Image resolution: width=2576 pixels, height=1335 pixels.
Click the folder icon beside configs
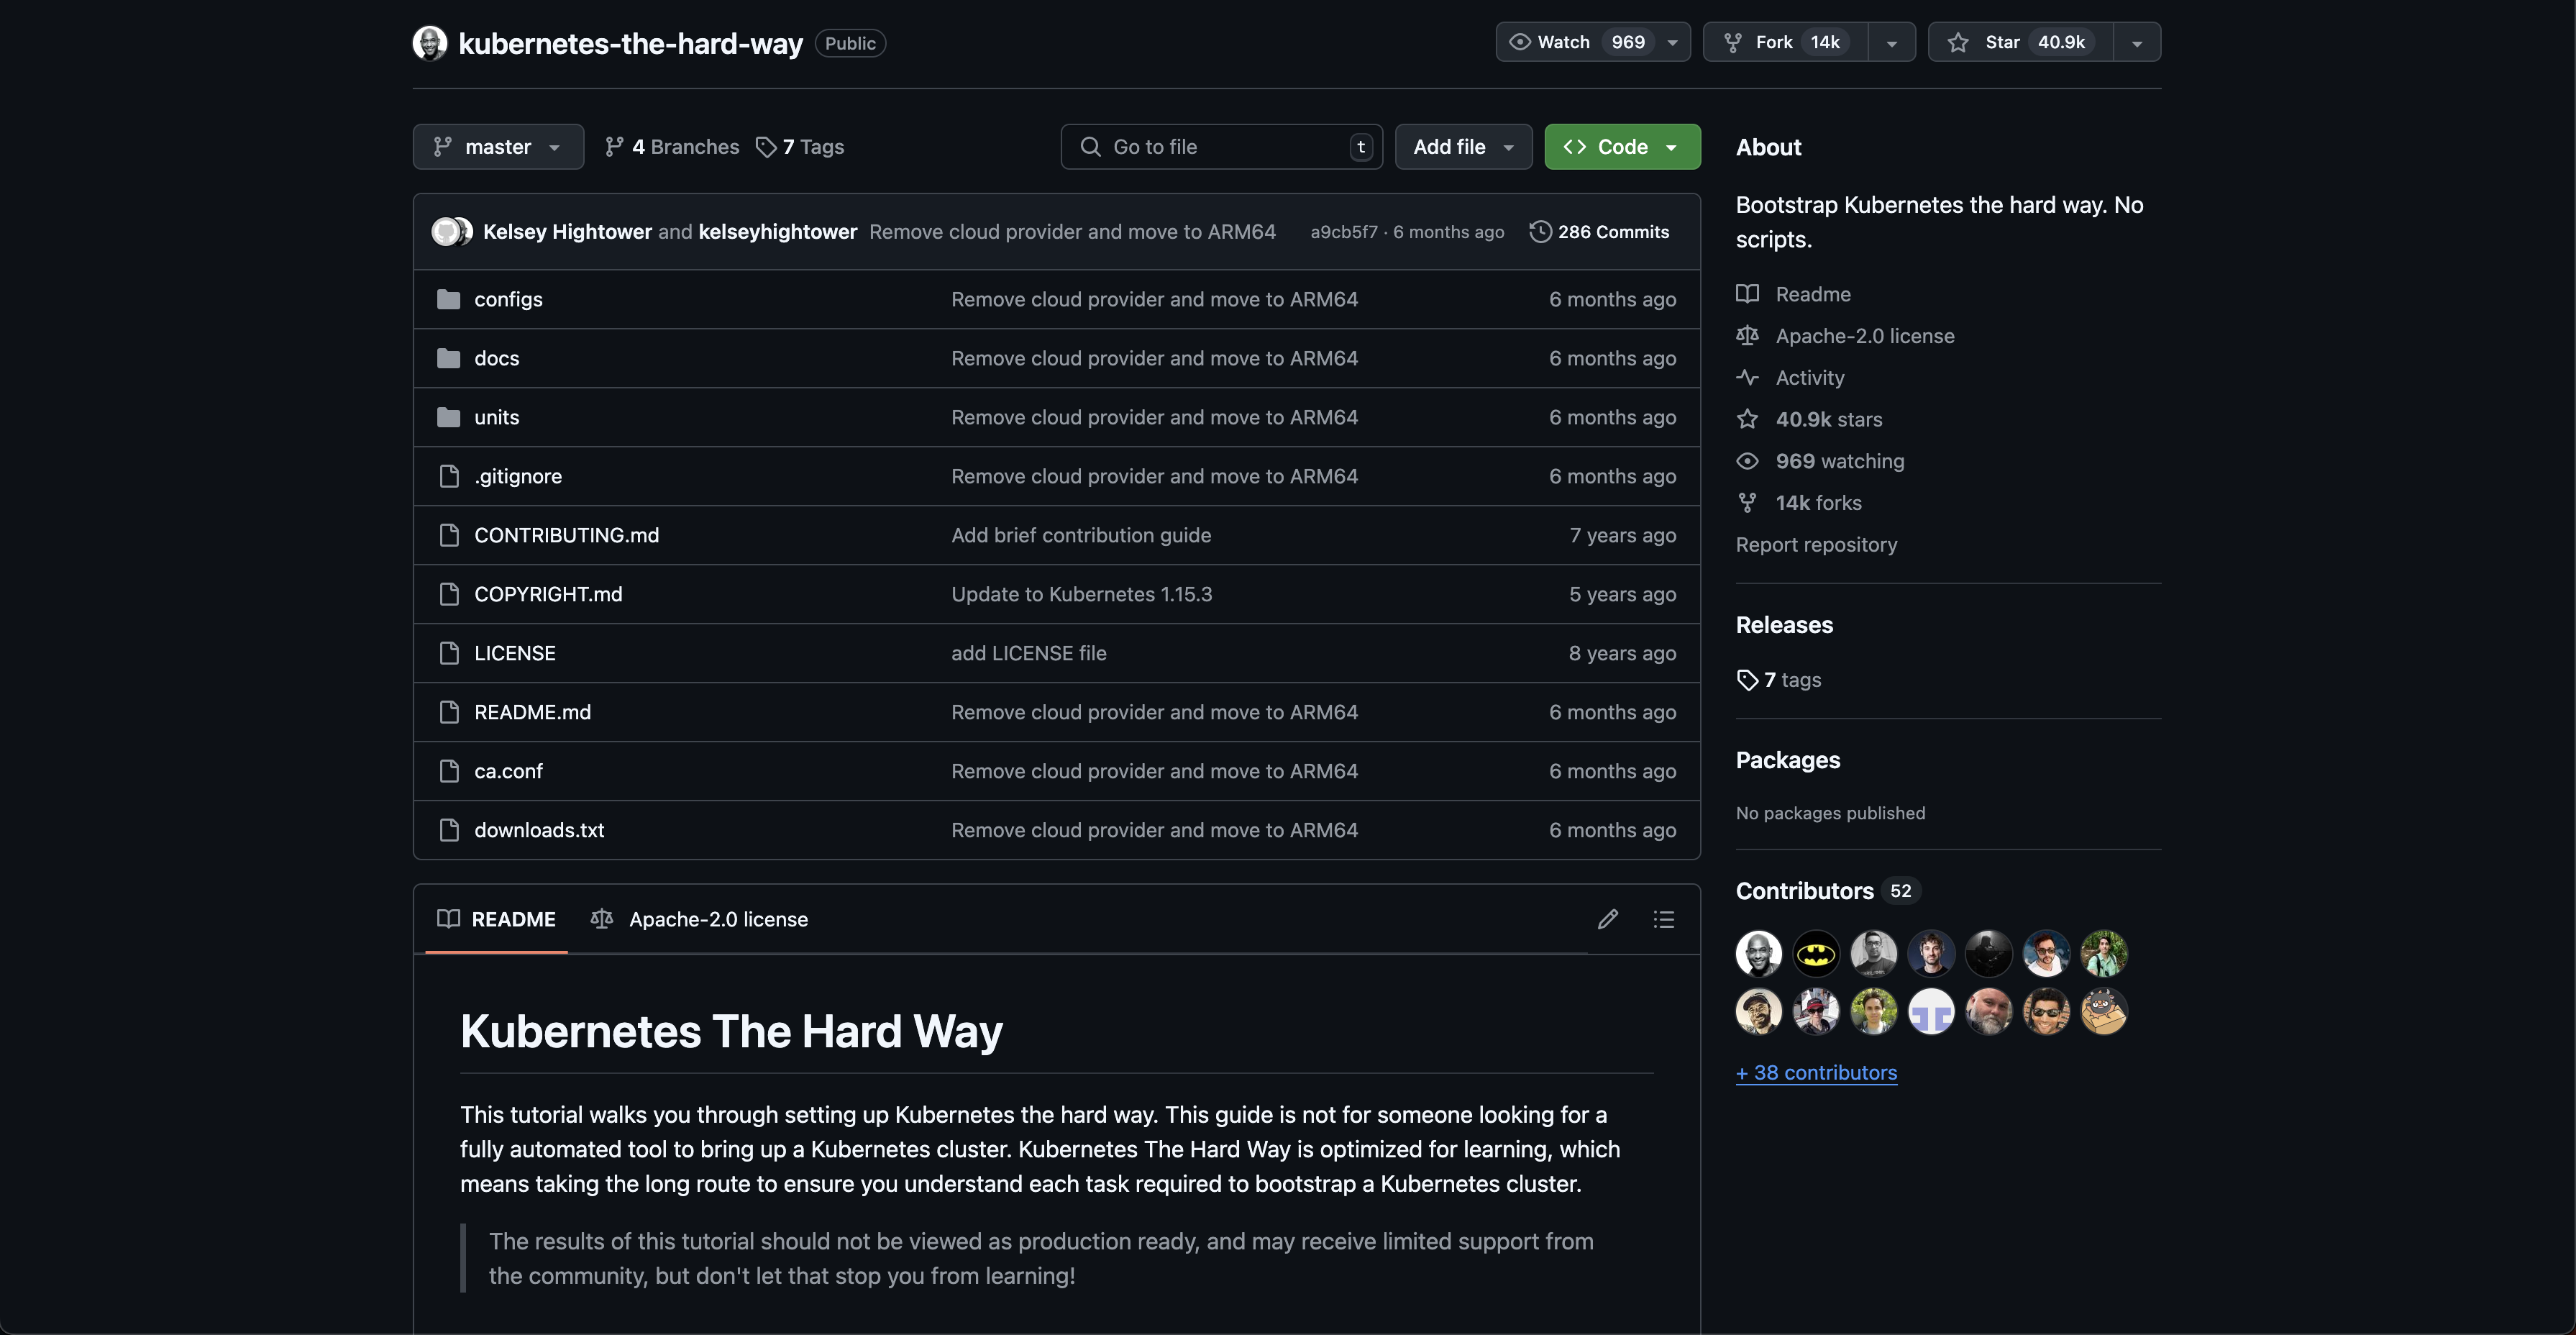point(449,300)
